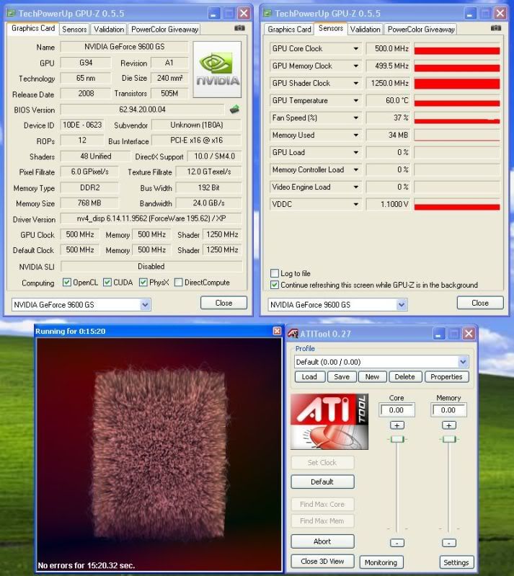Open Fan Speed (%) sensor dropdown
Viewport: 514px width, 576px height.
click(355, 118)
